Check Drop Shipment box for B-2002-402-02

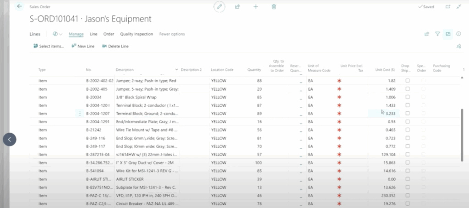(x=408, y=81)
